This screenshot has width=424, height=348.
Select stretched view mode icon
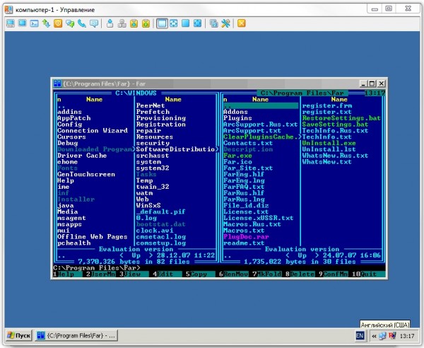tap(174, 23)
